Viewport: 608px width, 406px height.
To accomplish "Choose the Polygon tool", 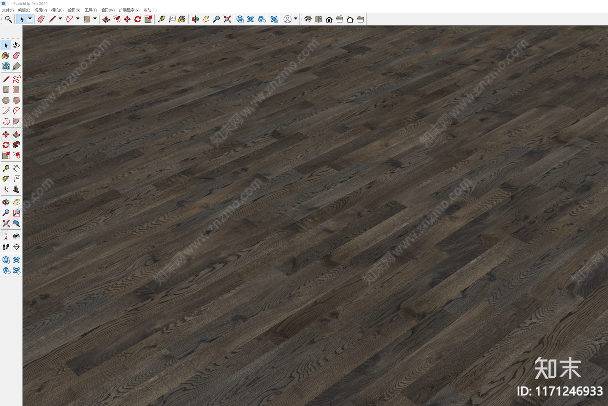I will [x=16, y=100].
